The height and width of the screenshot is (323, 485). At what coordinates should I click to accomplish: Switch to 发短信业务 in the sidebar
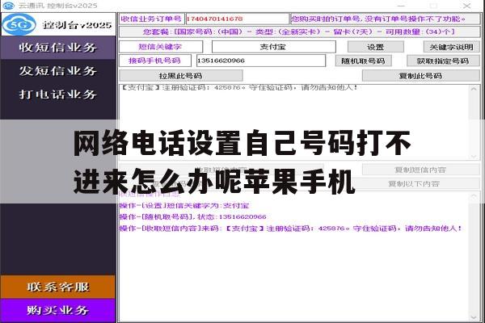click(58, 71)
